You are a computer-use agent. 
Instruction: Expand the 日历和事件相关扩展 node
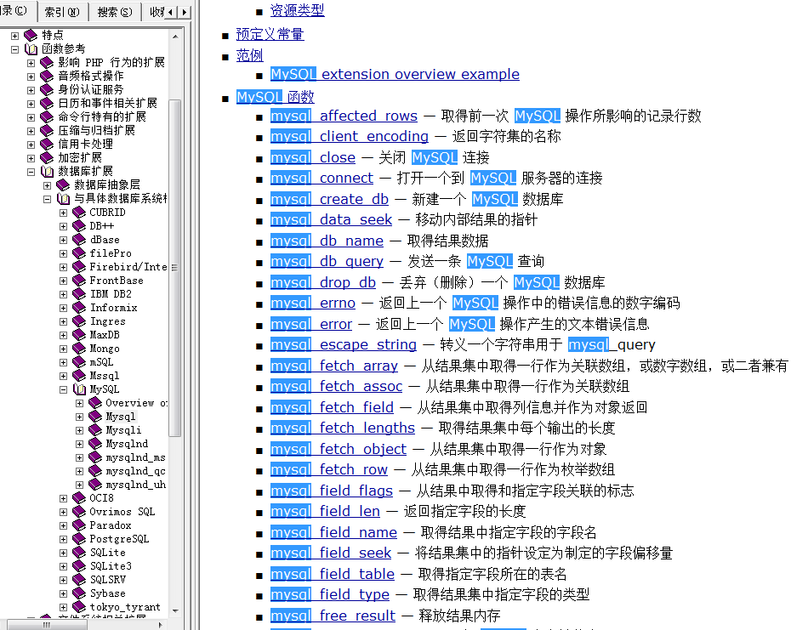click(x=31, y=104)
